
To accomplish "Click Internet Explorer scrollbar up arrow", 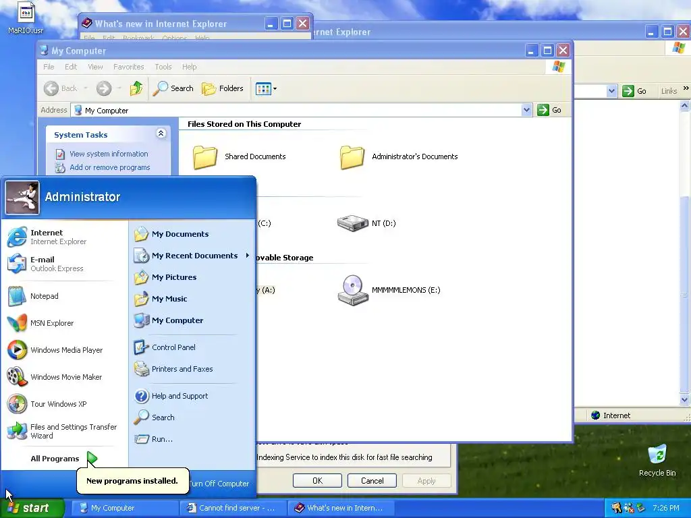I will point(684,106).
